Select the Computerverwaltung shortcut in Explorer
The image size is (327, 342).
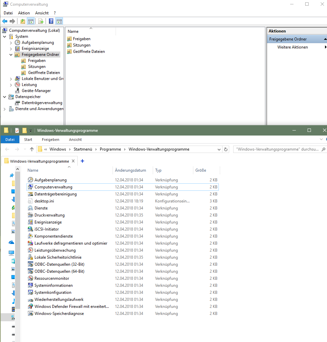[x=122, y=187]
